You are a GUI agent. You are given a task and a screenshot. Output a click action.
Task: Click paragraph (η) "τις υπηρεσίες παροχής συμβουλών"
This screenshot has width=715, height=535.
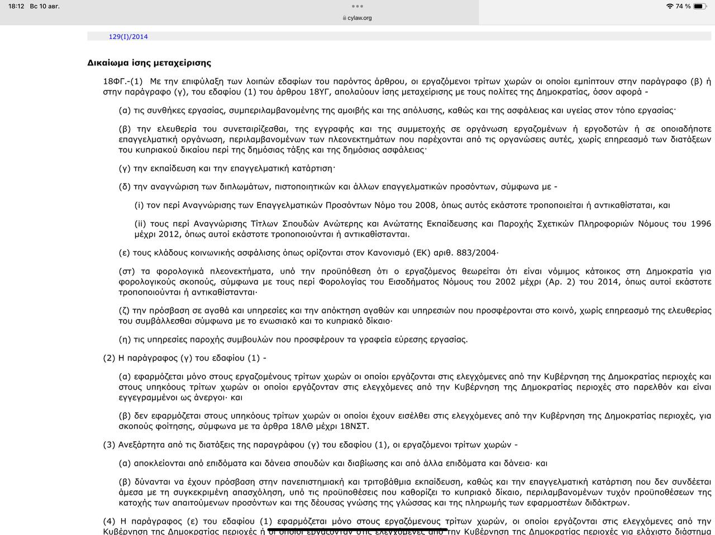pyautogui.click(x=293, y=339)
